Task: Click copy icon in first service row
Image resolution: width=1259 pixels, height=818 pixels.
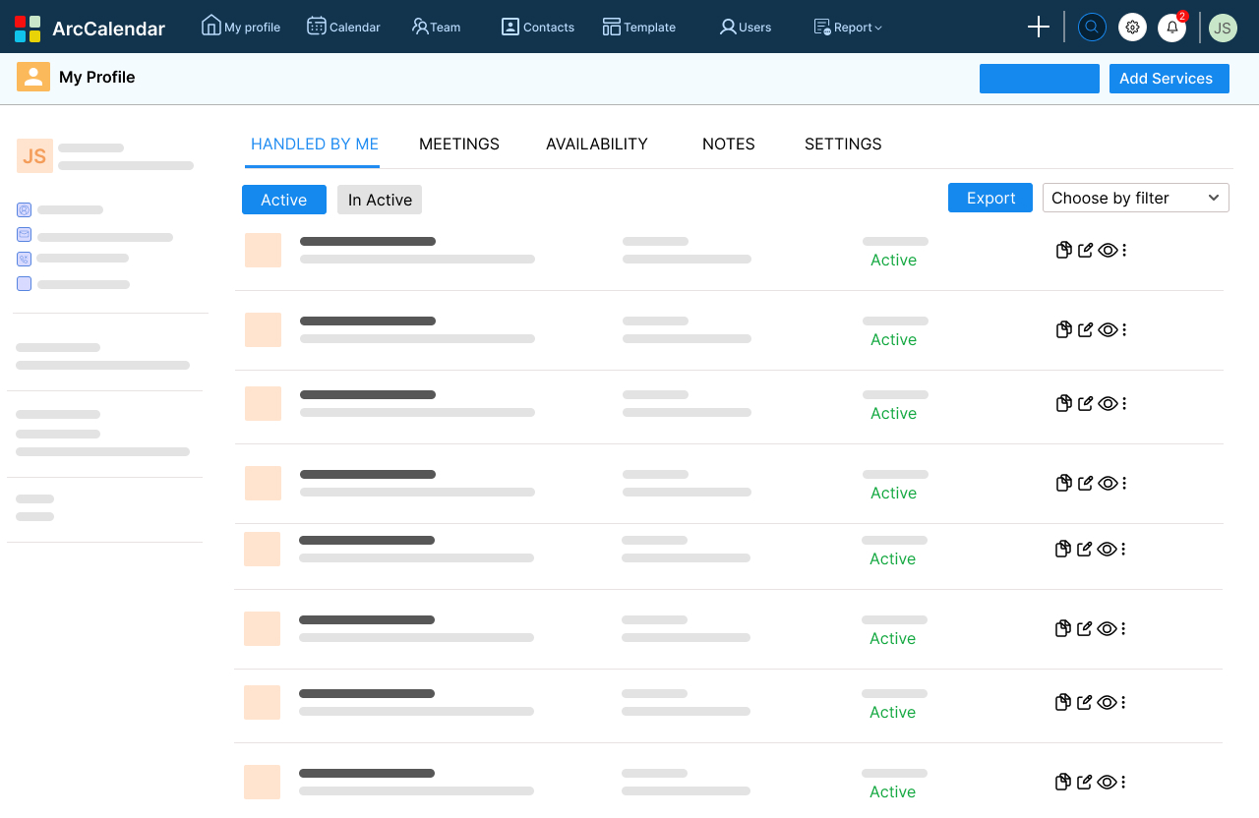Action: click(1063, 250)
